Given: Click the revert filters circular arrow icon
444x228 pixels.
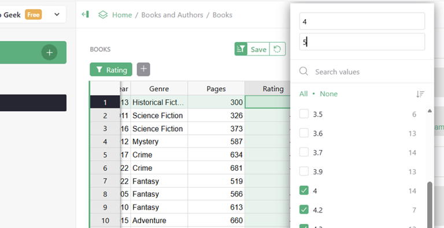Looking at the screenshot, I should coord(277,49).
